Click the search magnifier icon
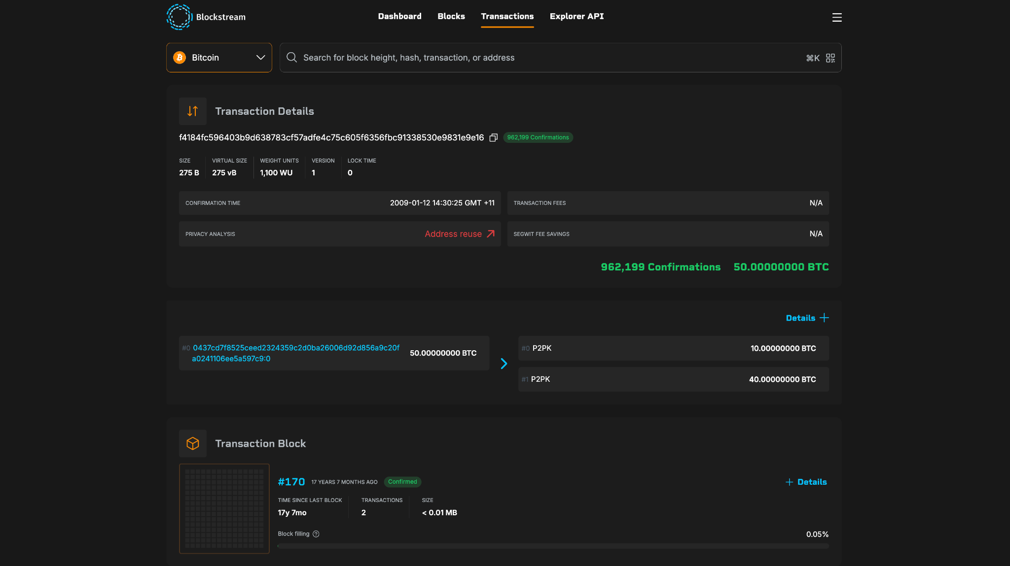 pos(292,58)
